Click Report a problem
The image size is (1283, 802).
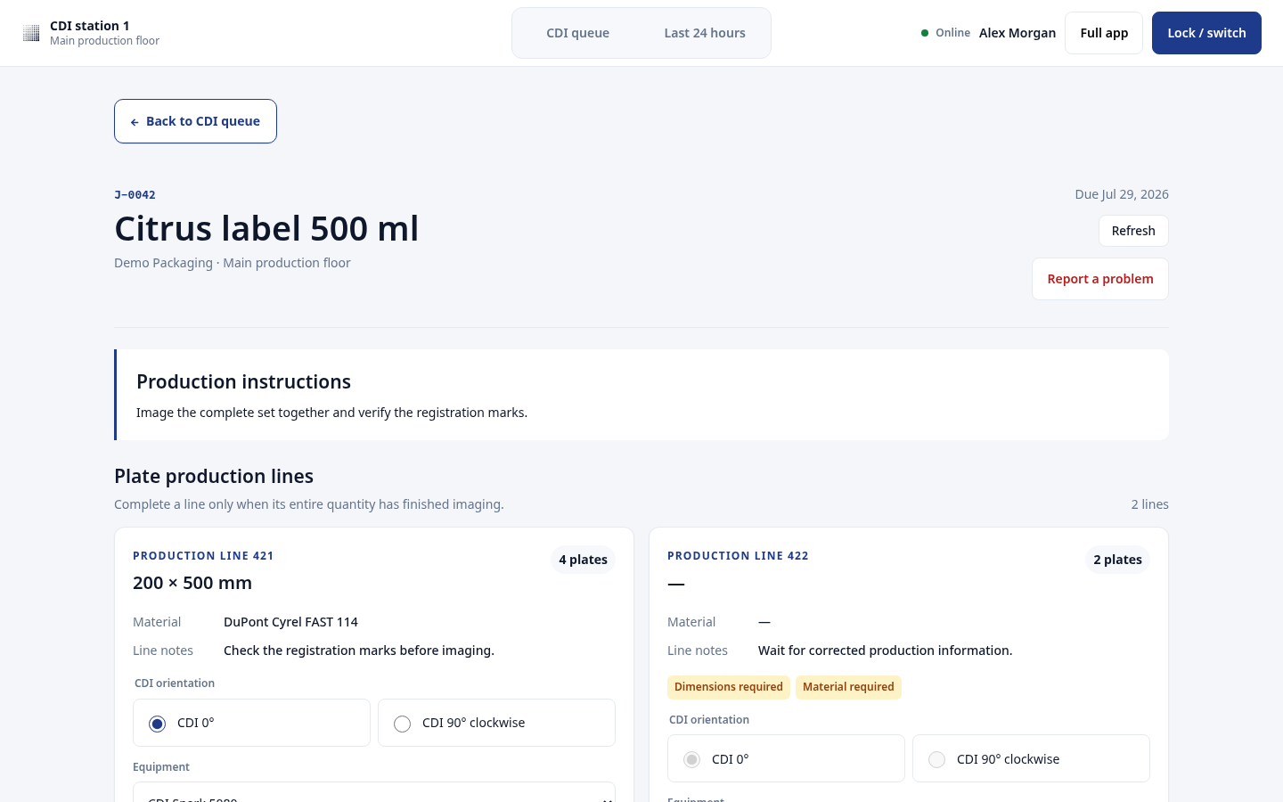point(1100,279)
